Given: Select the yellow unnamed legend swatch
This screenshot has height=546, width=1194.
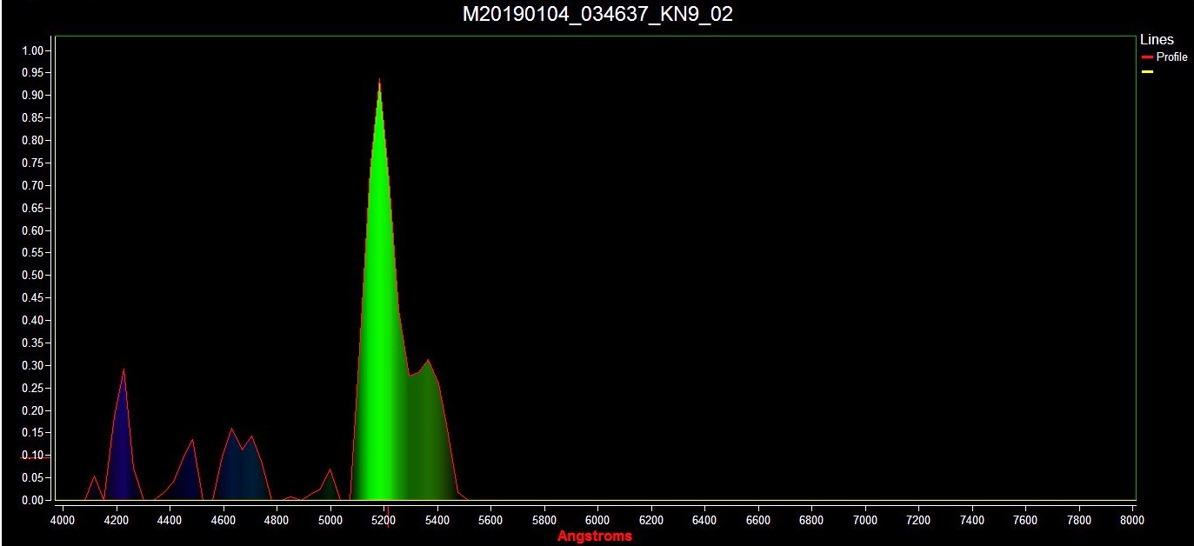Looking at the screenshot, I should (1147, 71).
